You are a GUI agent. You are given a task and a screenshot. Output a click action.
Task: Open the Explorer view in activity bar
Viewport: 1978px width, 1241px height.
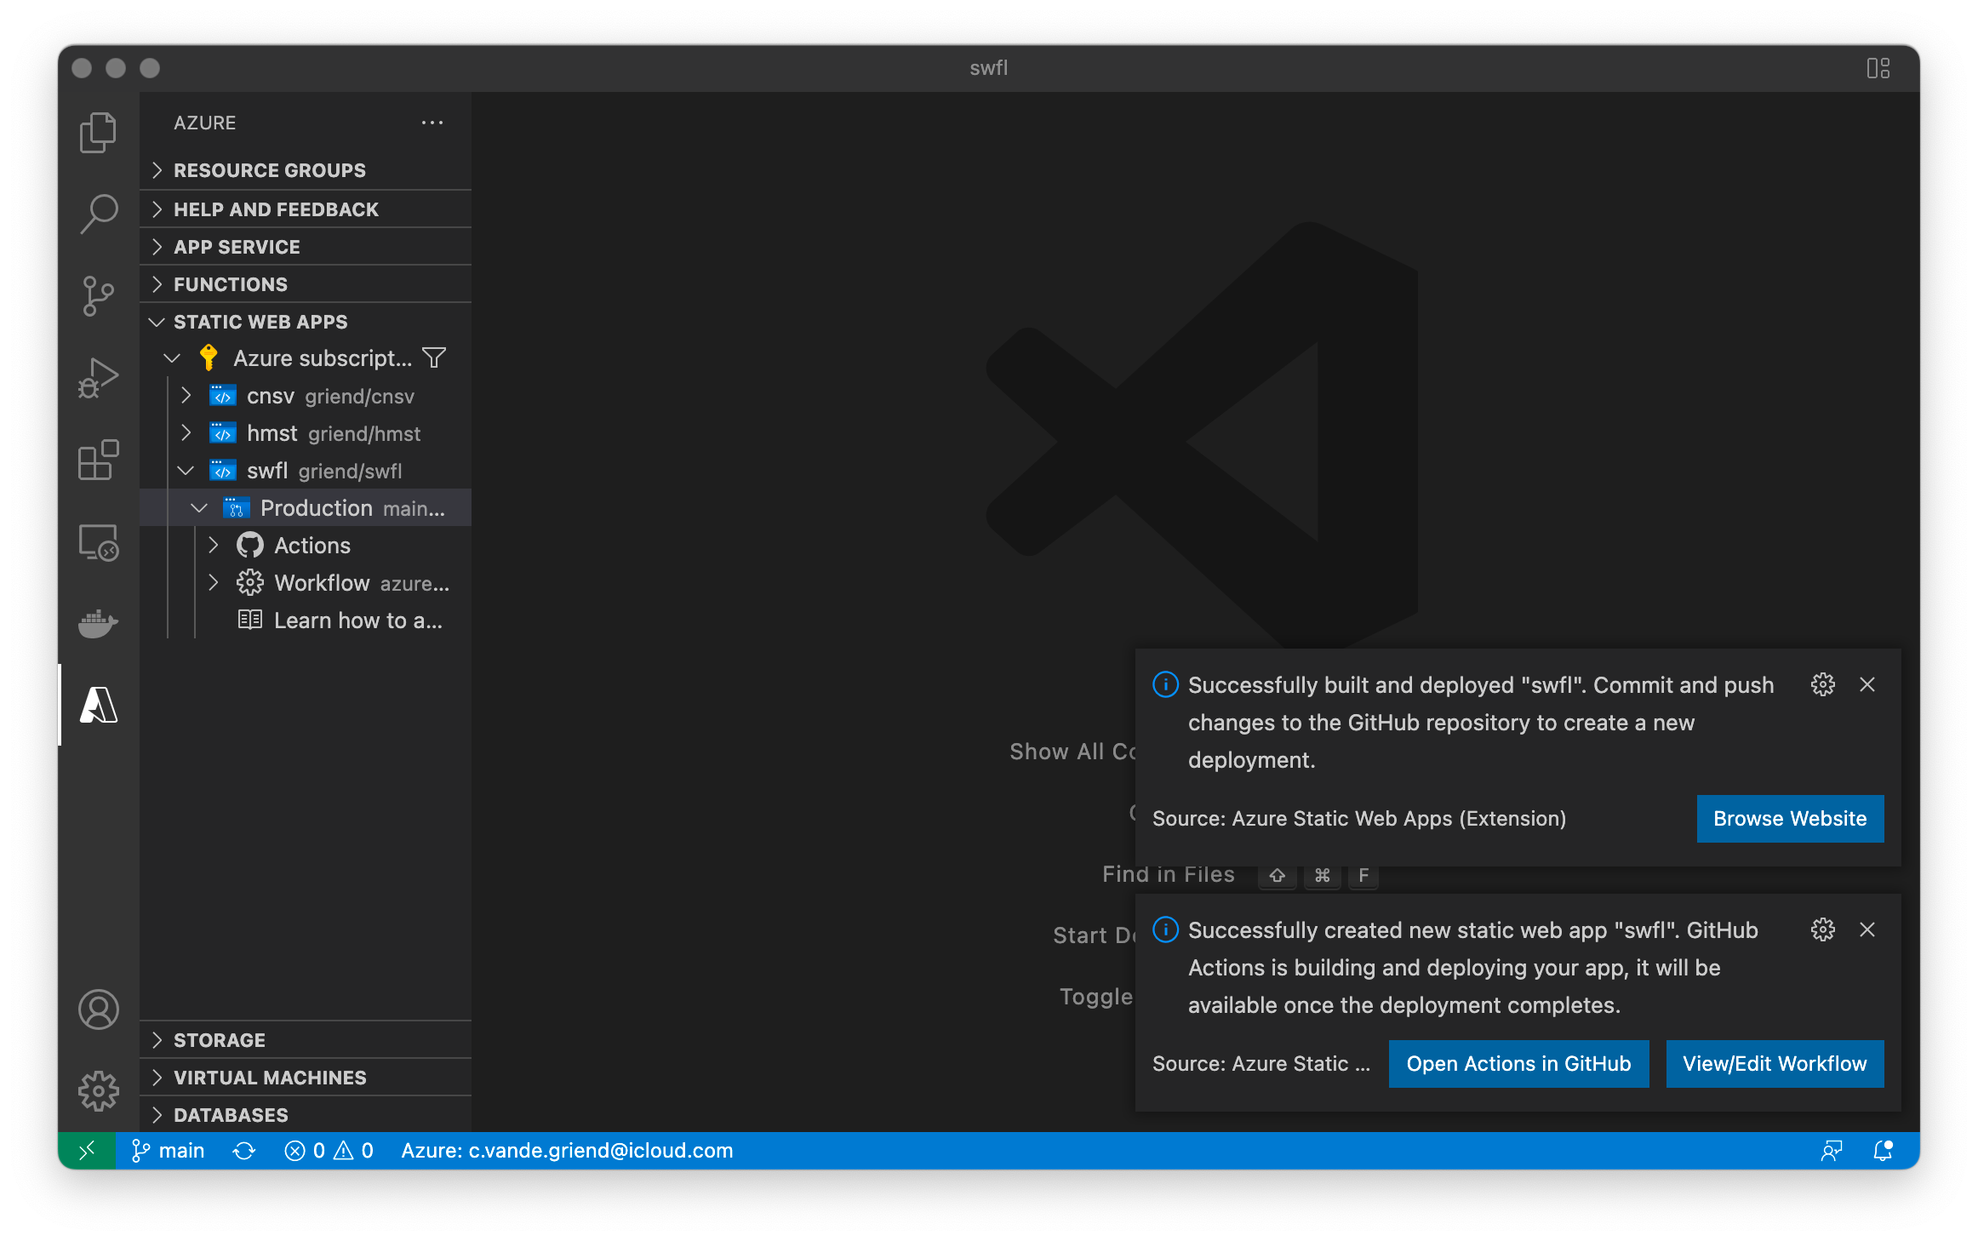pos(98,133)
